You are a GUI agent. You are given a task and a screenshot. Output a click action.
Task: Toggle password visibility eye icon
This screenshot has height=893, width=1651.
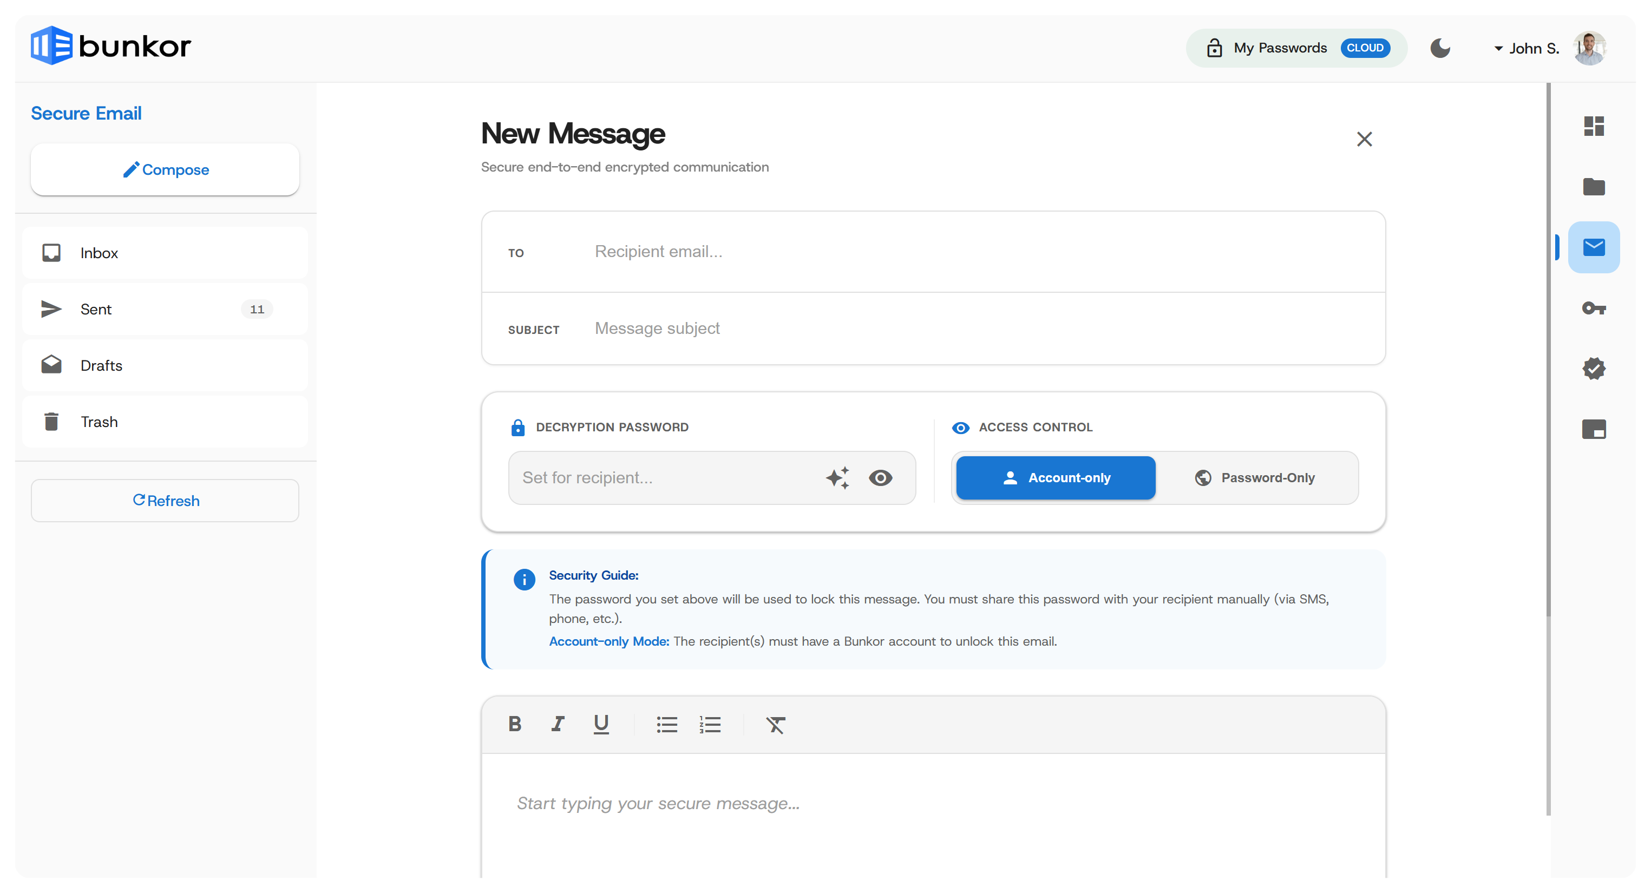[x=880, y=478]
